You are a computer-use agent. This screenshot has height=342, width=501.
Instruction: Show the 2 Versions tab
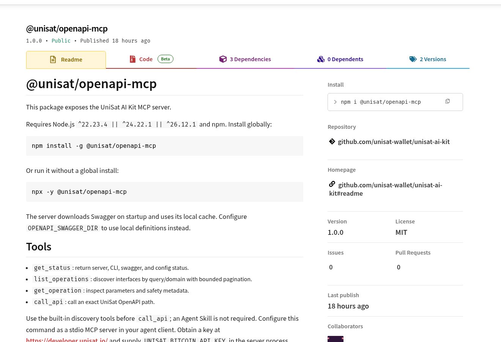tap(428, 59)
